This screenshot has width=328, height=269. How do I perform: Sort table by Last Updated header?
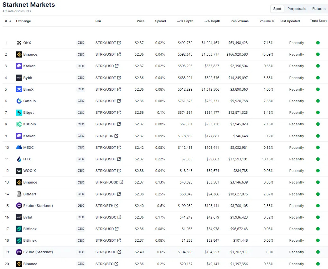pos(289,21)
